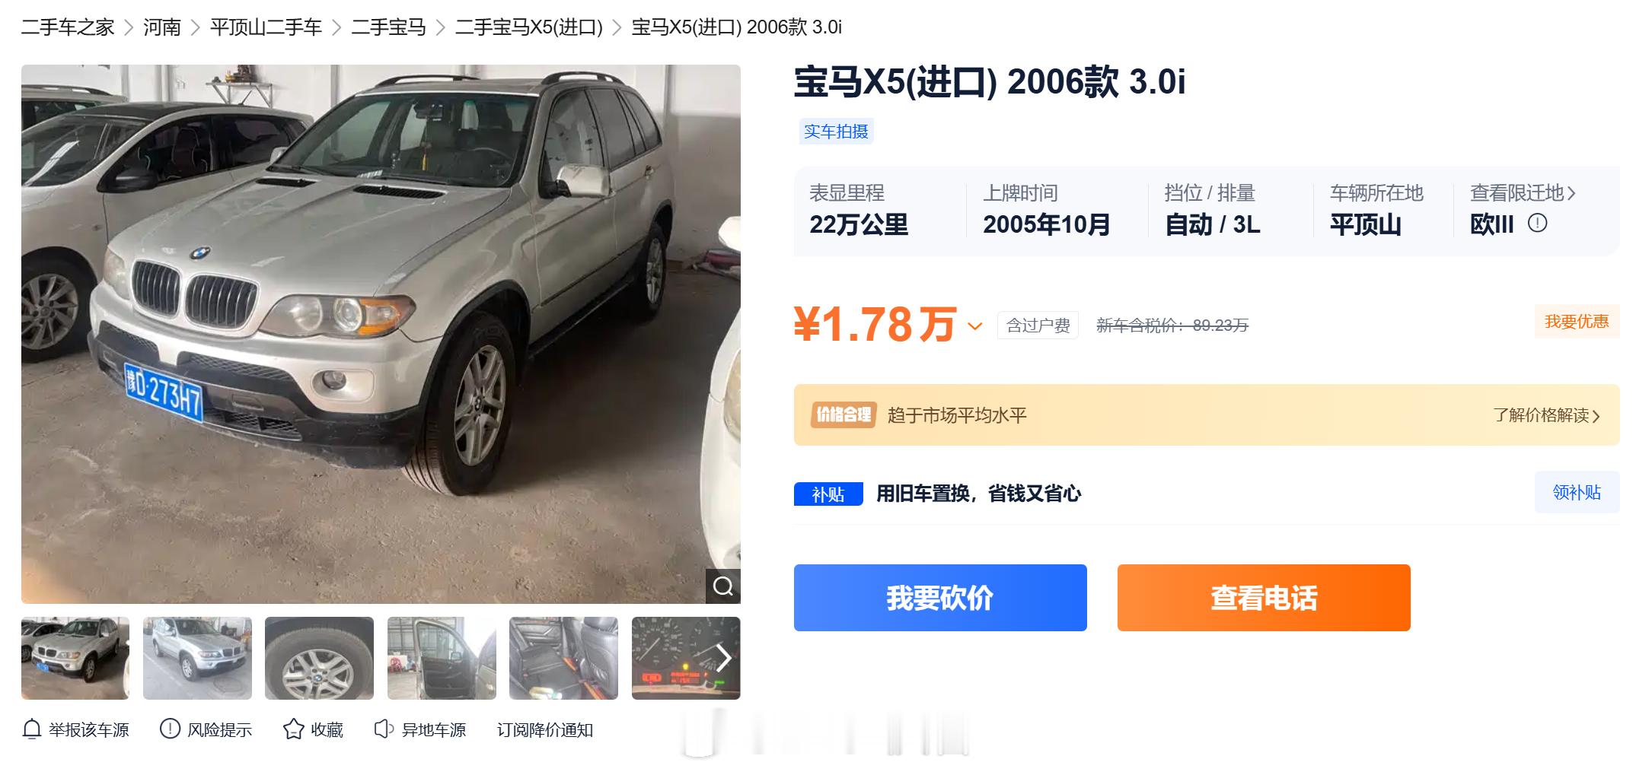The width and height of the screenshot is (1652, 775).
Task: Open 二手宝马 breadcrumb item
Action: [388, 27]
